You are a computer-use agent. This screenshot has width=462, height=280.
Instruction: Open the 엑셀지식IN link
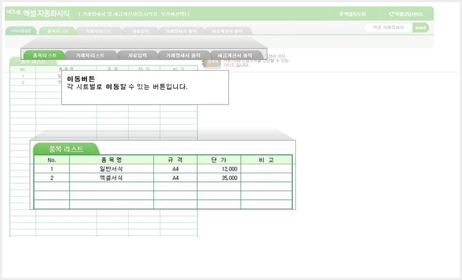click(353, 14)
